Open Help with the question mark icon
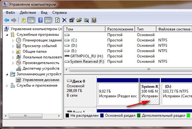 pos(40,20)
